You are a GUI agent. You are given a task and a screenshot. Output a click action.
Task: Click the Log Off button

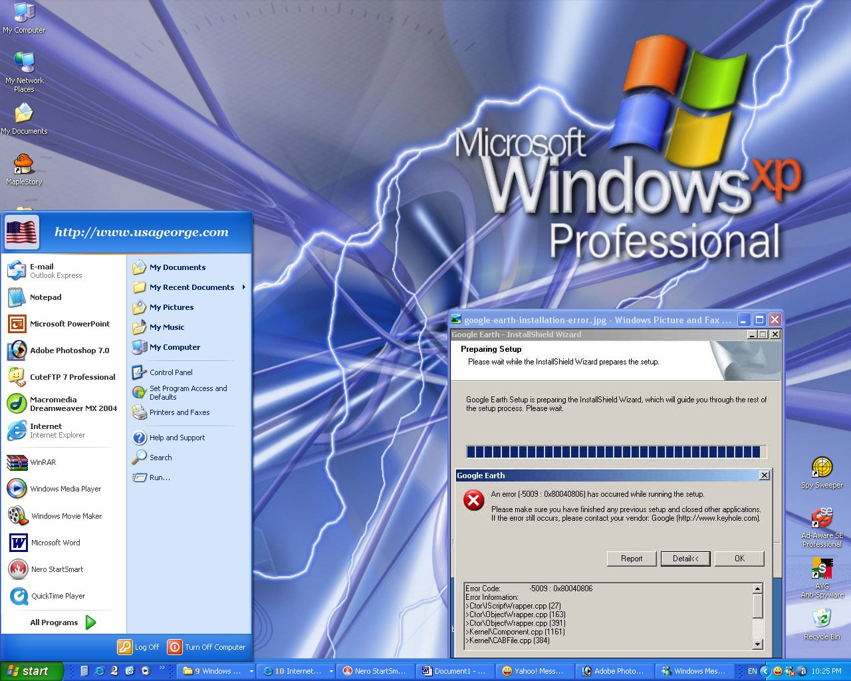(138, 647)
